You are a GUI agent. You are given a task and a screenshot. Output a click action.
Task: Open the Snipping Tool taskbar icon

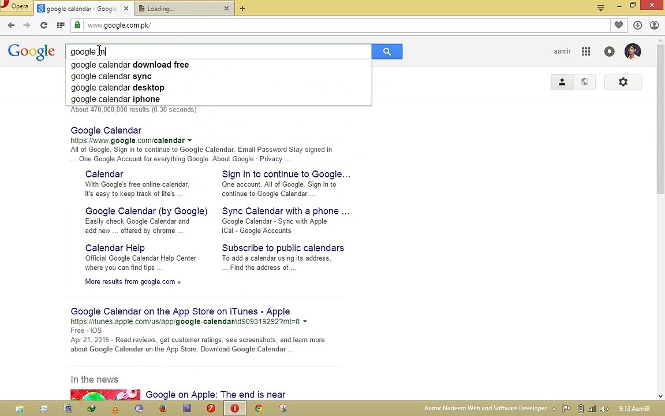point(282,408)
